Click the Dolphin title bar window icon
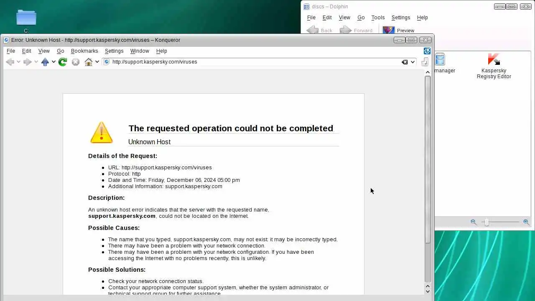 (x=306, y=7)
